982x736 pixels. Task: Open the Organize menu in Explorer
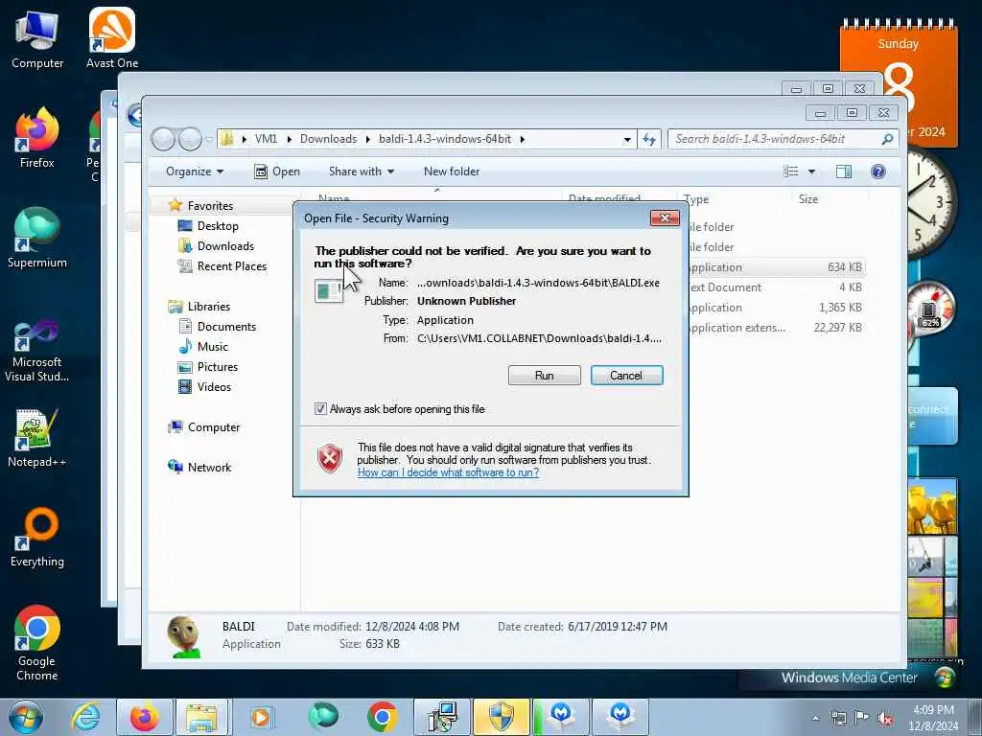[x=195, y=172]
